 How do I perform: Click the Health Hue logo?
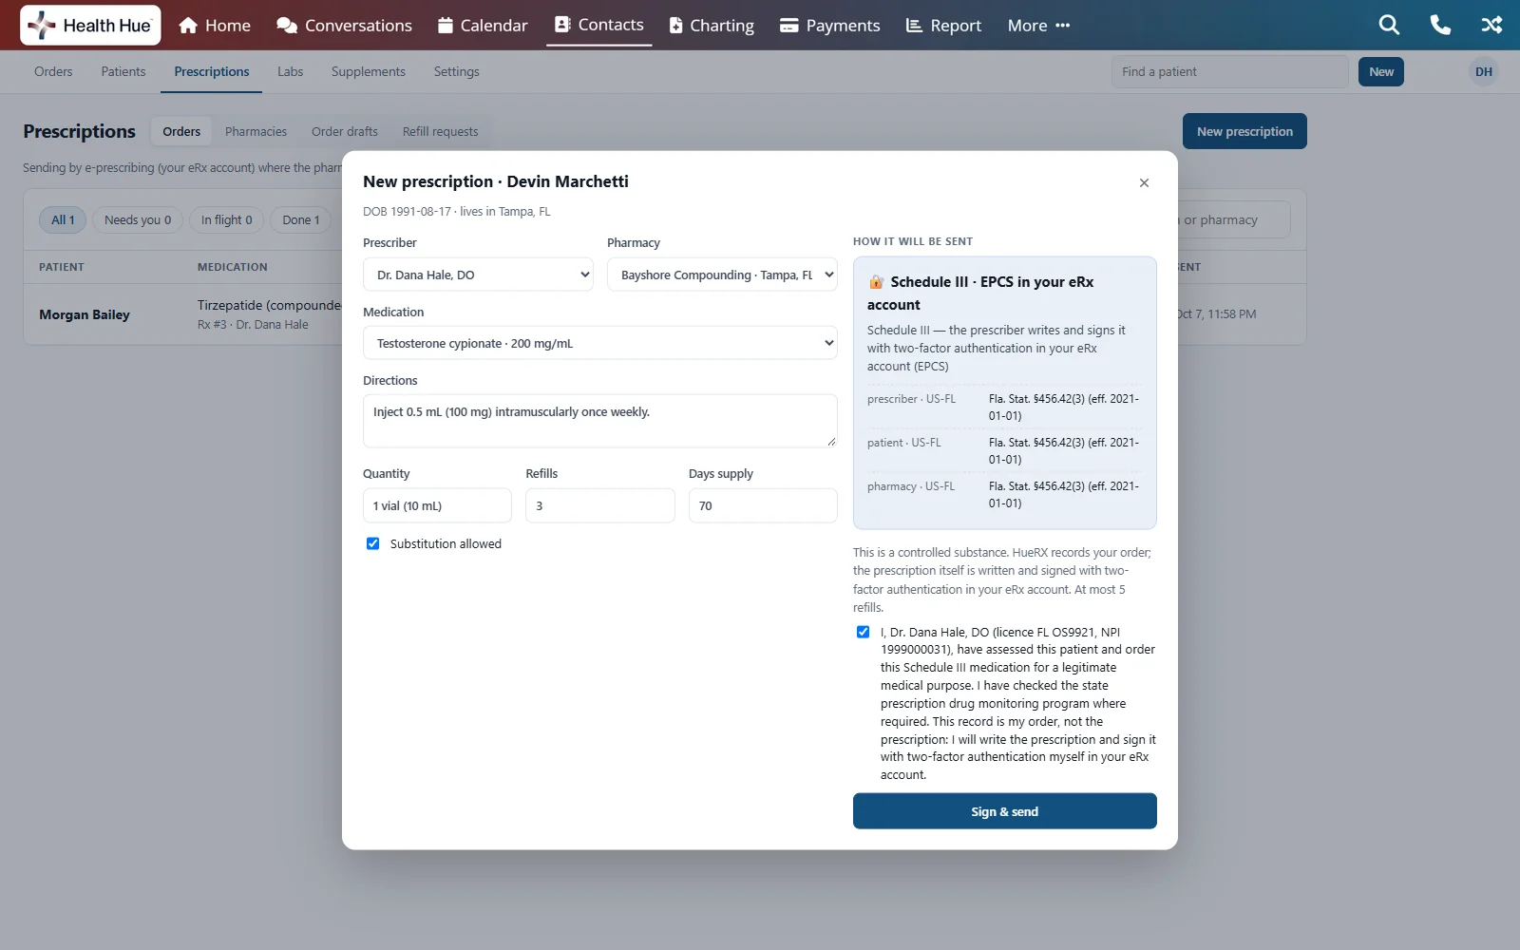90,26
